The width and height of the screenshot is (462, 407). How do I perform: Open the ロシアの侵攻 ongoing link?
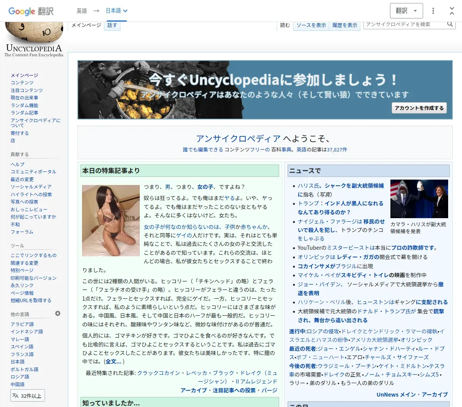click(x=323, y=331)
